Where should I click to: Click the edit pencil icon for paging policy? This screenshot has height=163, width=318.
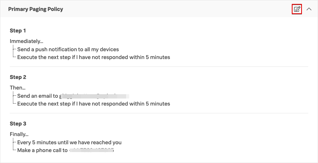point(297,9)
